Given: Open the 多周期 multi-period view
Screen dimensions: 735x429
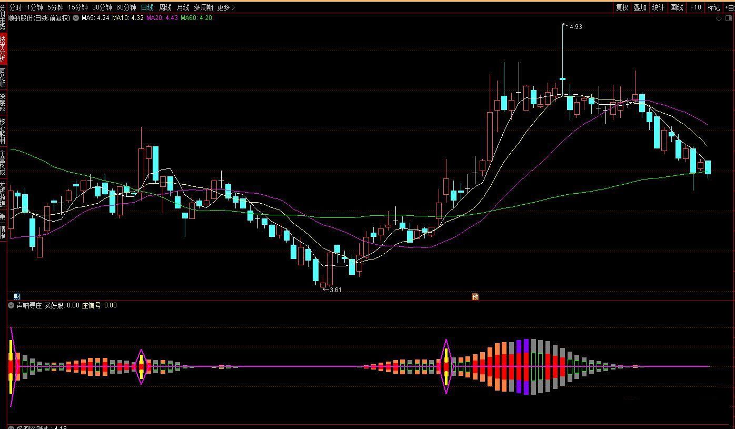Looking at the screenshot, I should [203, 7].
